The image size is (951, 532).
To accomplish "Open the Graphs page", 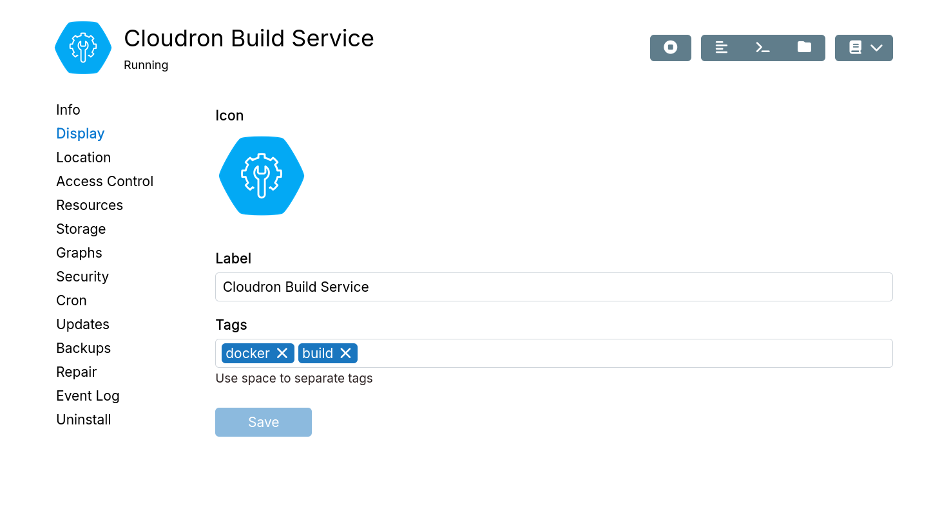I will coord(79,252).
